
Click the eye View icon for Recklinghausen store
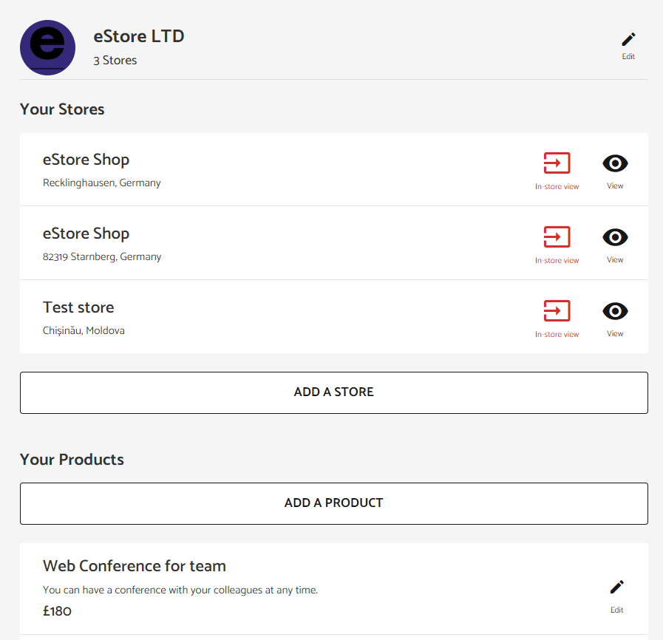(615, 171)
